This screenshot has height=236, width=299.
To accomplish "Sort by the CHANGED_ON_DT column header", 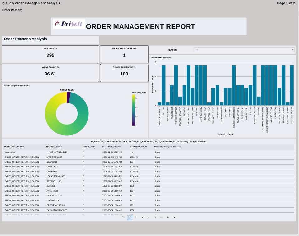I will pyautogui.click(x=111, y=147).
